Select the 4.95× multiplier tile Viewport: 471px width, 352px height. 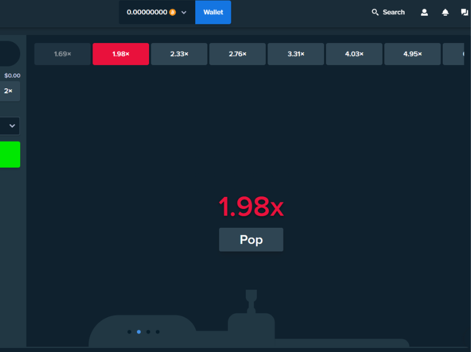pyautogui.click(x=413, y=54)
